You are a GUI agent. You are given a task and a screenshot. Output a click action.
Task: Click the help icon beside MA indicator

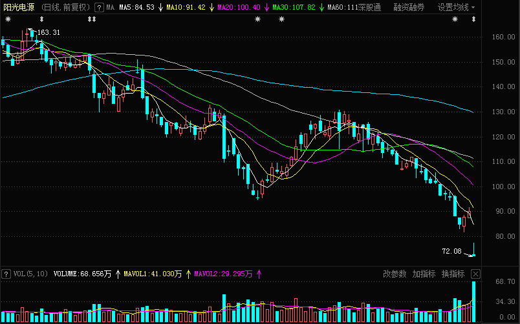98,8
